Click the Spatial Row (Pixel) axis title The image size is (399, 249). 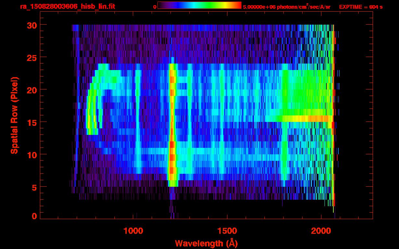pos(14,115)
